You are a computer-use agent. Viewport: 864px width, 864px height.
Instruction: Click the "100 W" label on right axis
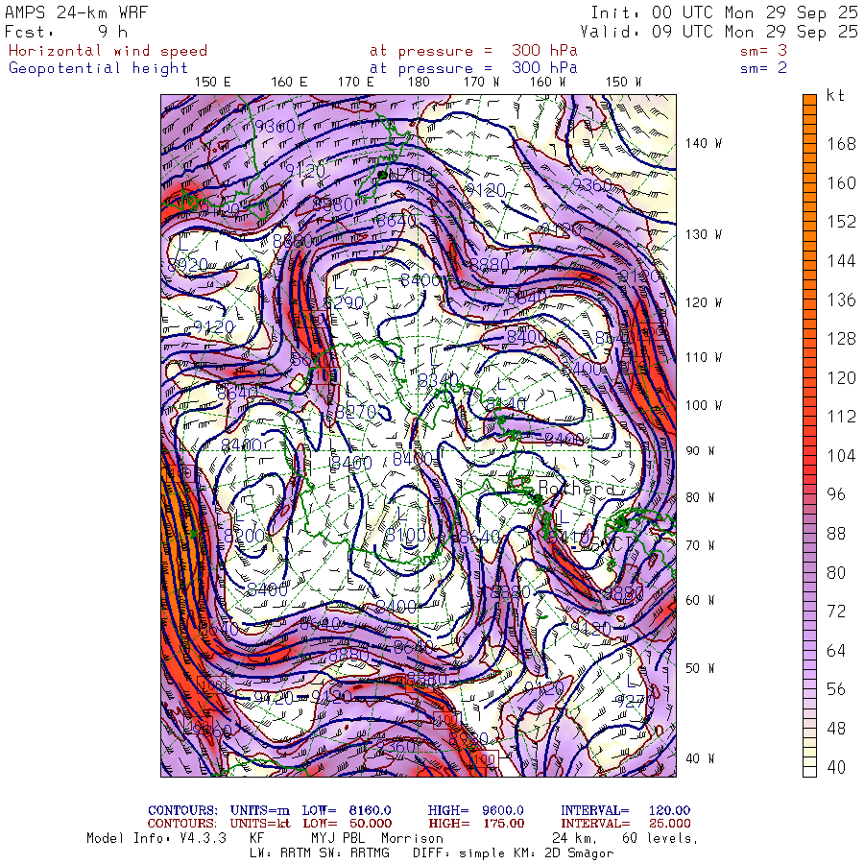click(704, 405)
